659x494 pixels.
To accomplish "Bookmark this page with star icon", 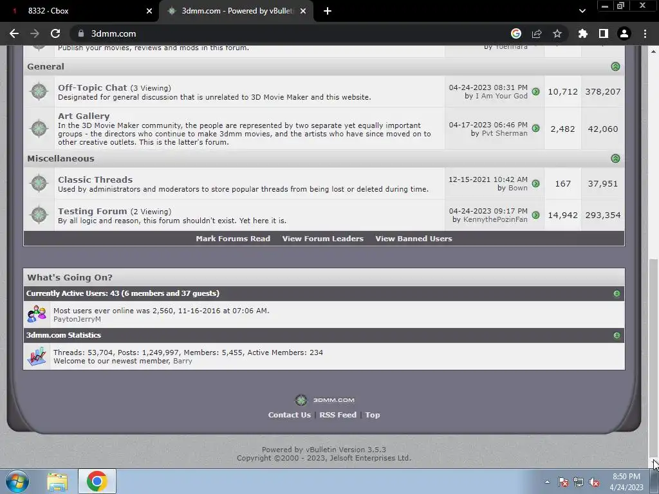I will tap(557, 33).
